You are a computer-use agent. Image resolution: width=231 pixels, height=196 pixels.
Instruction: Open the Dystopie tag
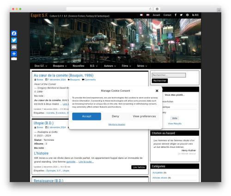coord(51,171)
